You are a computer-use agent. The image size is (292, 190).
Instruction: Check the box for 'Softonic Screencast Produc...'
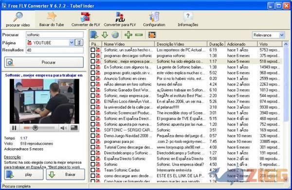tap(93, 113)
